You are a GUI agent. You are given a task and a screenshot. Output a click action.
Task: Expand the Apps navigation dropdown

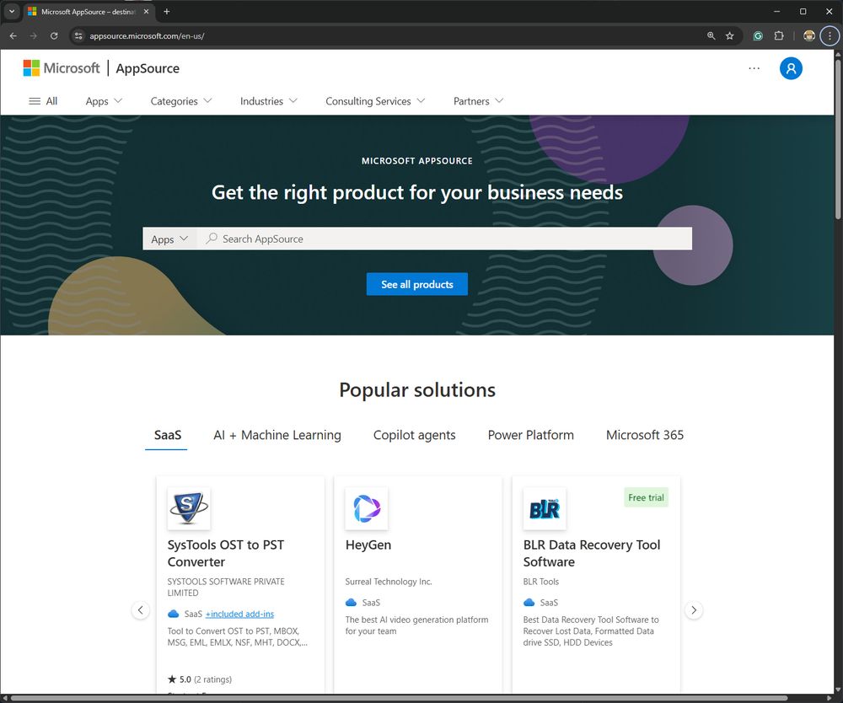tap(104, 101)
